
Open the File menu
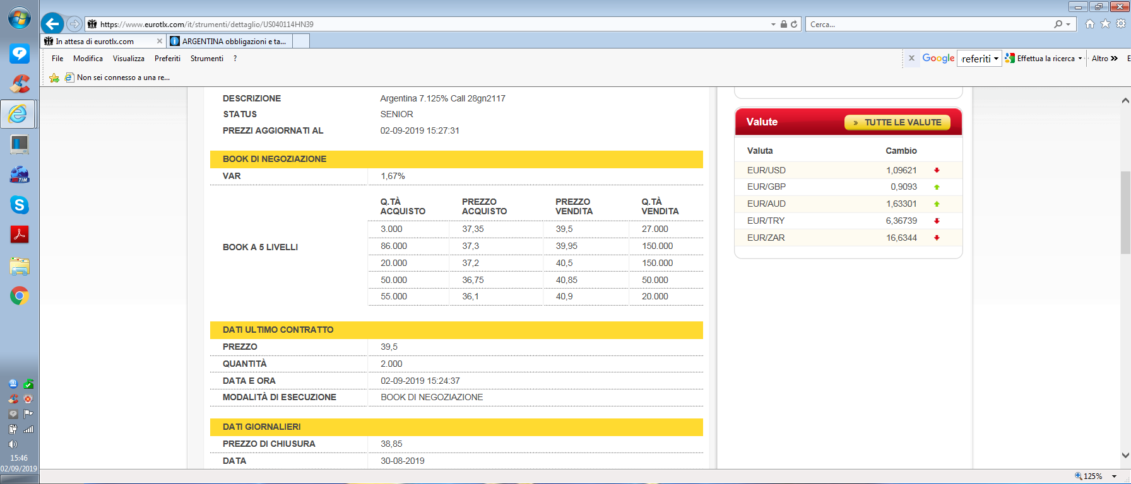(57, 59)
